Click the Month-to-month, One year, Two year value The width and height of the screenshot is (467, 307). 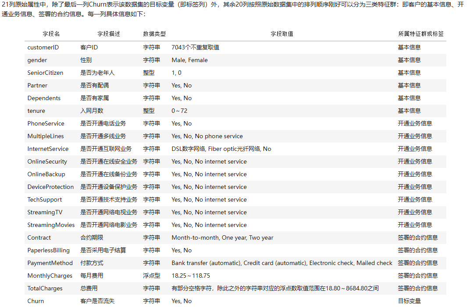click(x=222, y=238)
